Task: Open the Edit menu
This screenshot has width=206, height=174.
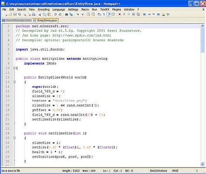Action: pyautogui.click(x=12, y=10)
